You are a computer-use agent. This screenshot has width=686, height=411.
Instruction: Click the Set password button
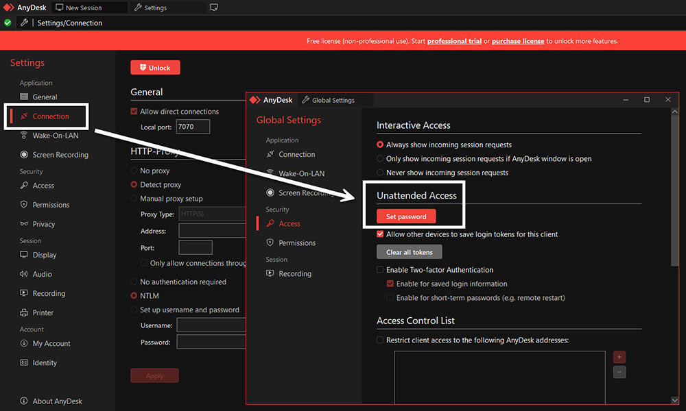(x=406, y=216)
